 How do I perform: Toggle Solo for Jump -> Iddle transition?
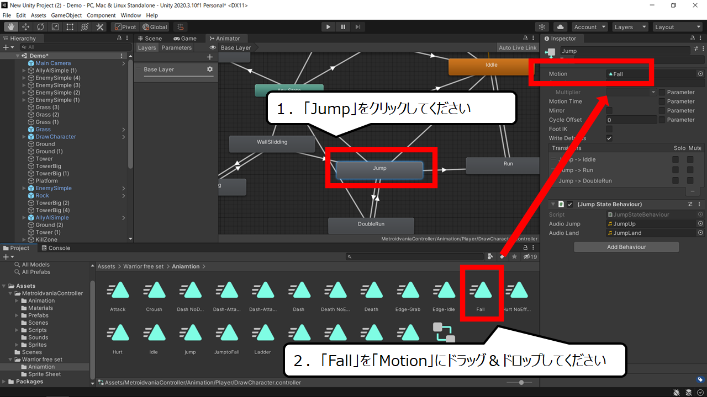tap(676, 159)
